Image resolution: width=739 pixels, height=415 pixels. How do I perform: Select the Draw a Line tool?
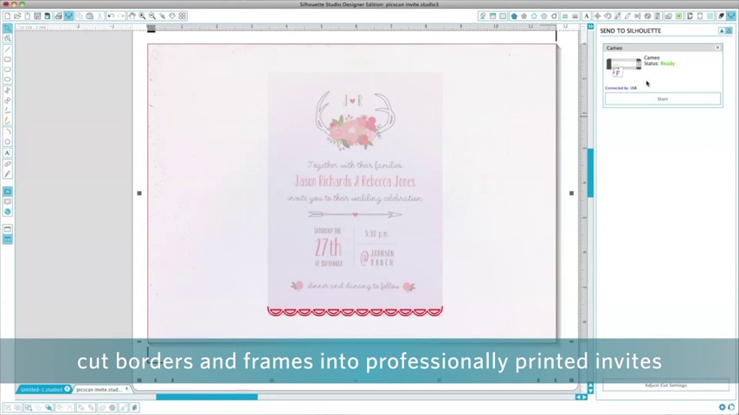pyautogui.click(x=8, y=49)
